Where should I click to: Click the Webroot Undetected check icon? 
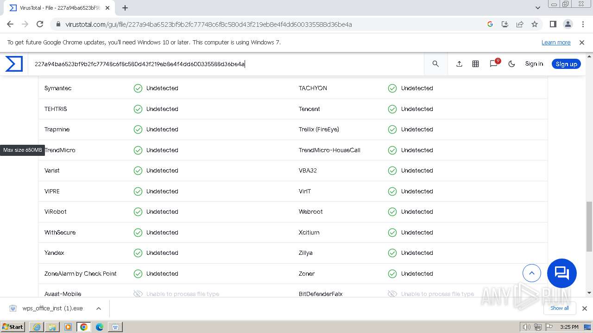[x=392, y=212]
